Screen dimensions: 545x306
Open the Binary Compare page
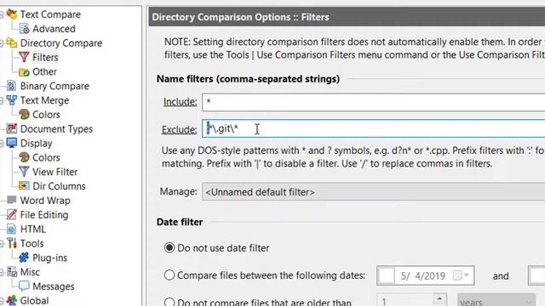pyautogui.click(x=54, y=86)
